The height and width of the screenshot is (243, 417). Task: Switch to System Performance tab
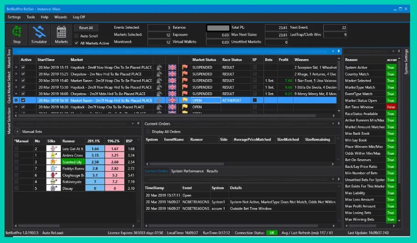coord(187,171)
